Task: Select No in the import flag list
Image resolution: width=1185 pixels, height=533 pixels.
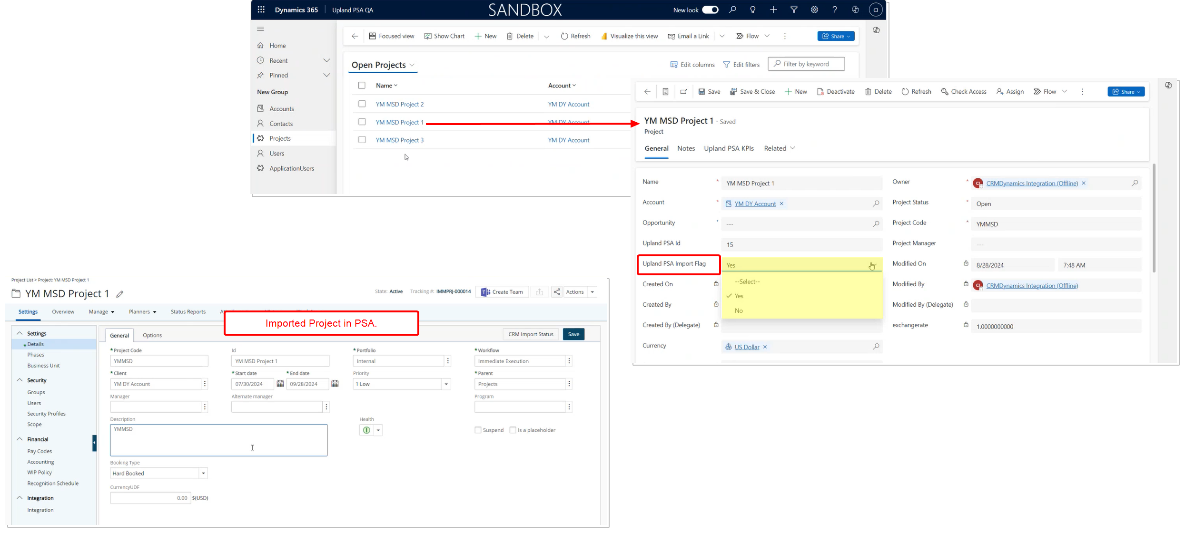Action: click(739, 311)
